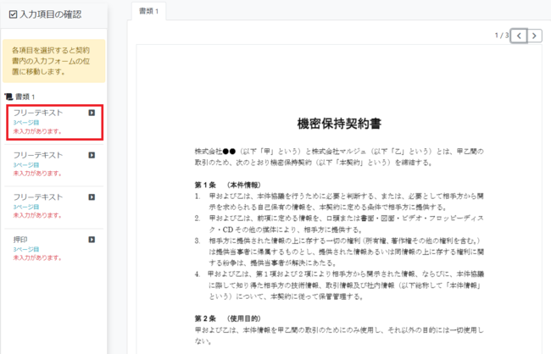Switch to the 書類 1 tab
The image size is (551, 354).
(151, 14)
